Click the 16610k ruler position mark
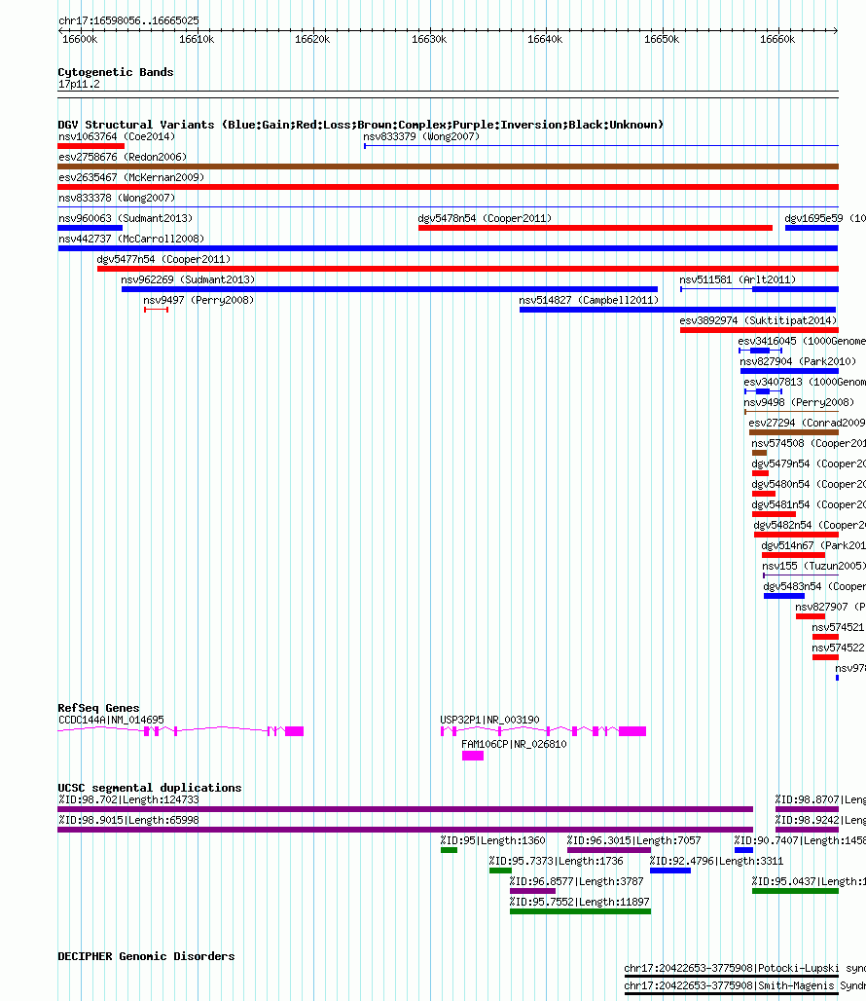The width and height of the screenshot is (866, 1001). coord(197,39)
